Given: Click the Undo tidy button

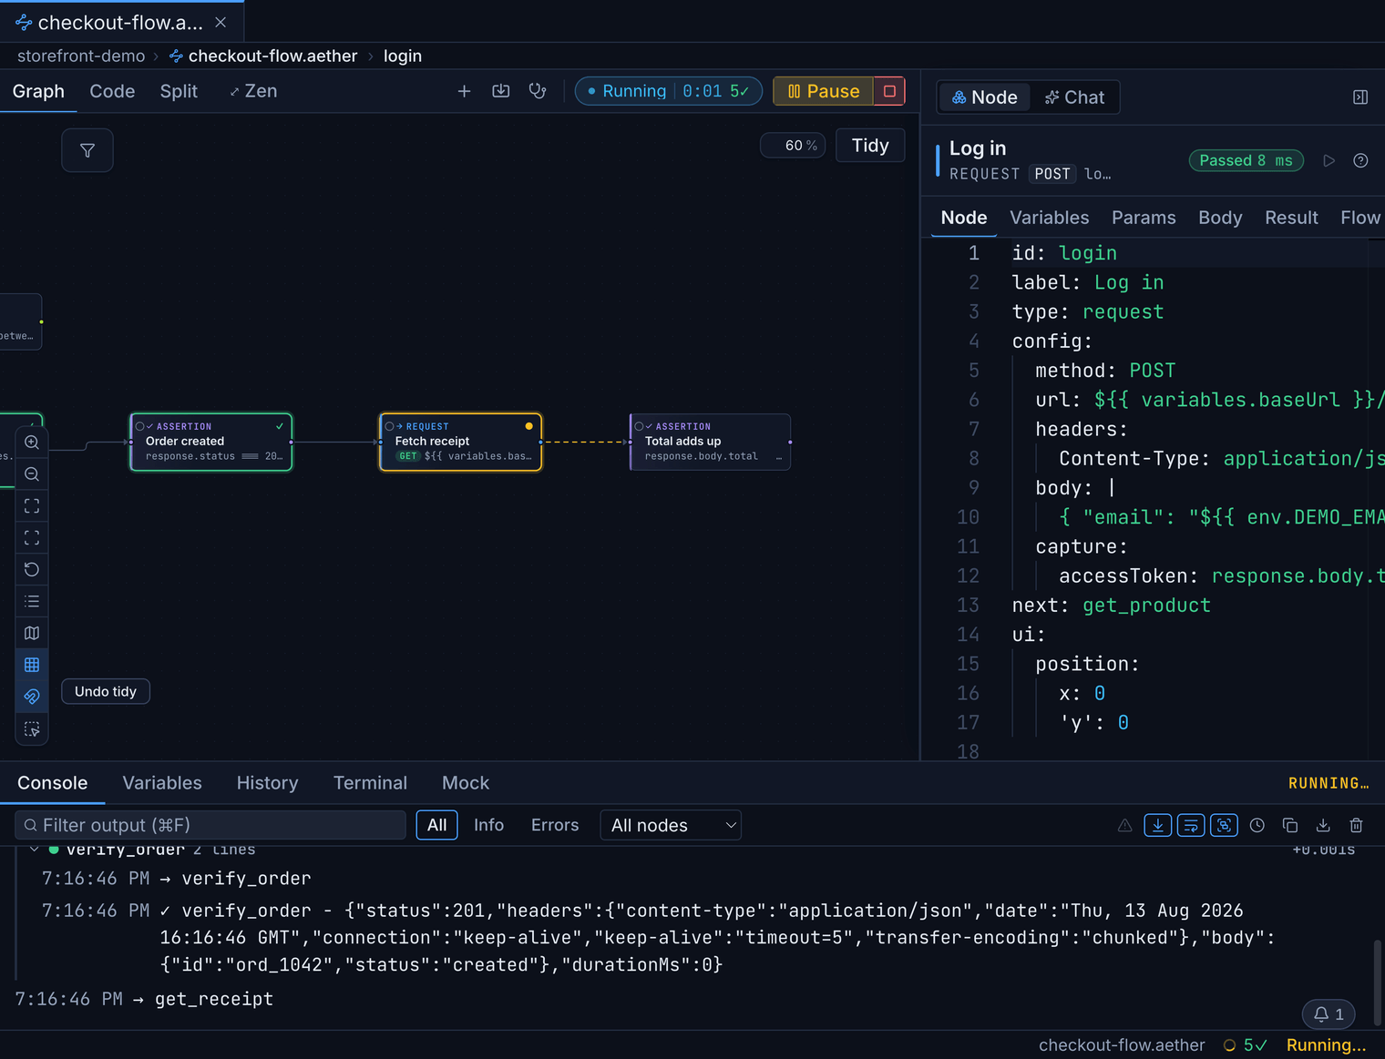Looking at the screenshot, I should (x=106, y=691).
